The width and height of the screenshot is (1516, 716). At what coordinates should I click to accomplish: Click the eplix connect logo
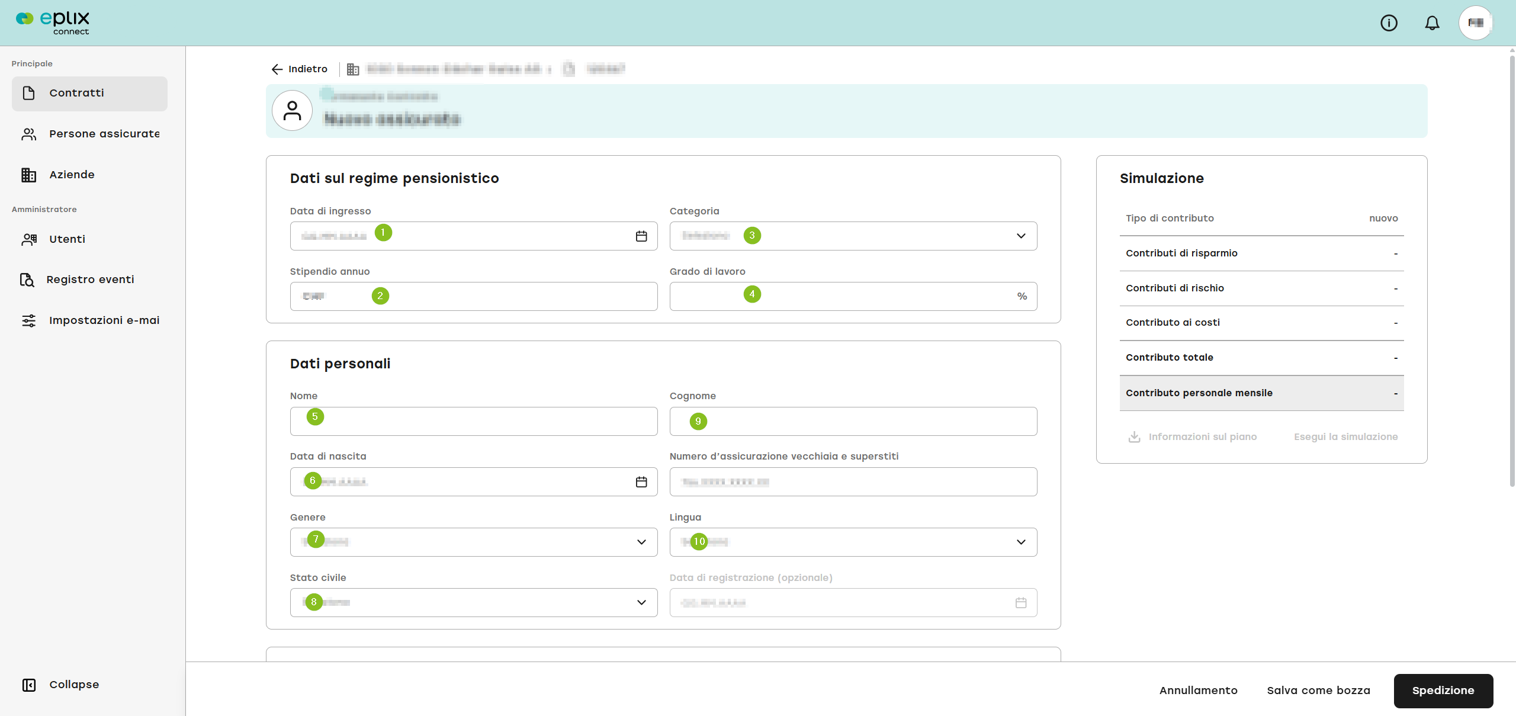[x=53, y=23]
